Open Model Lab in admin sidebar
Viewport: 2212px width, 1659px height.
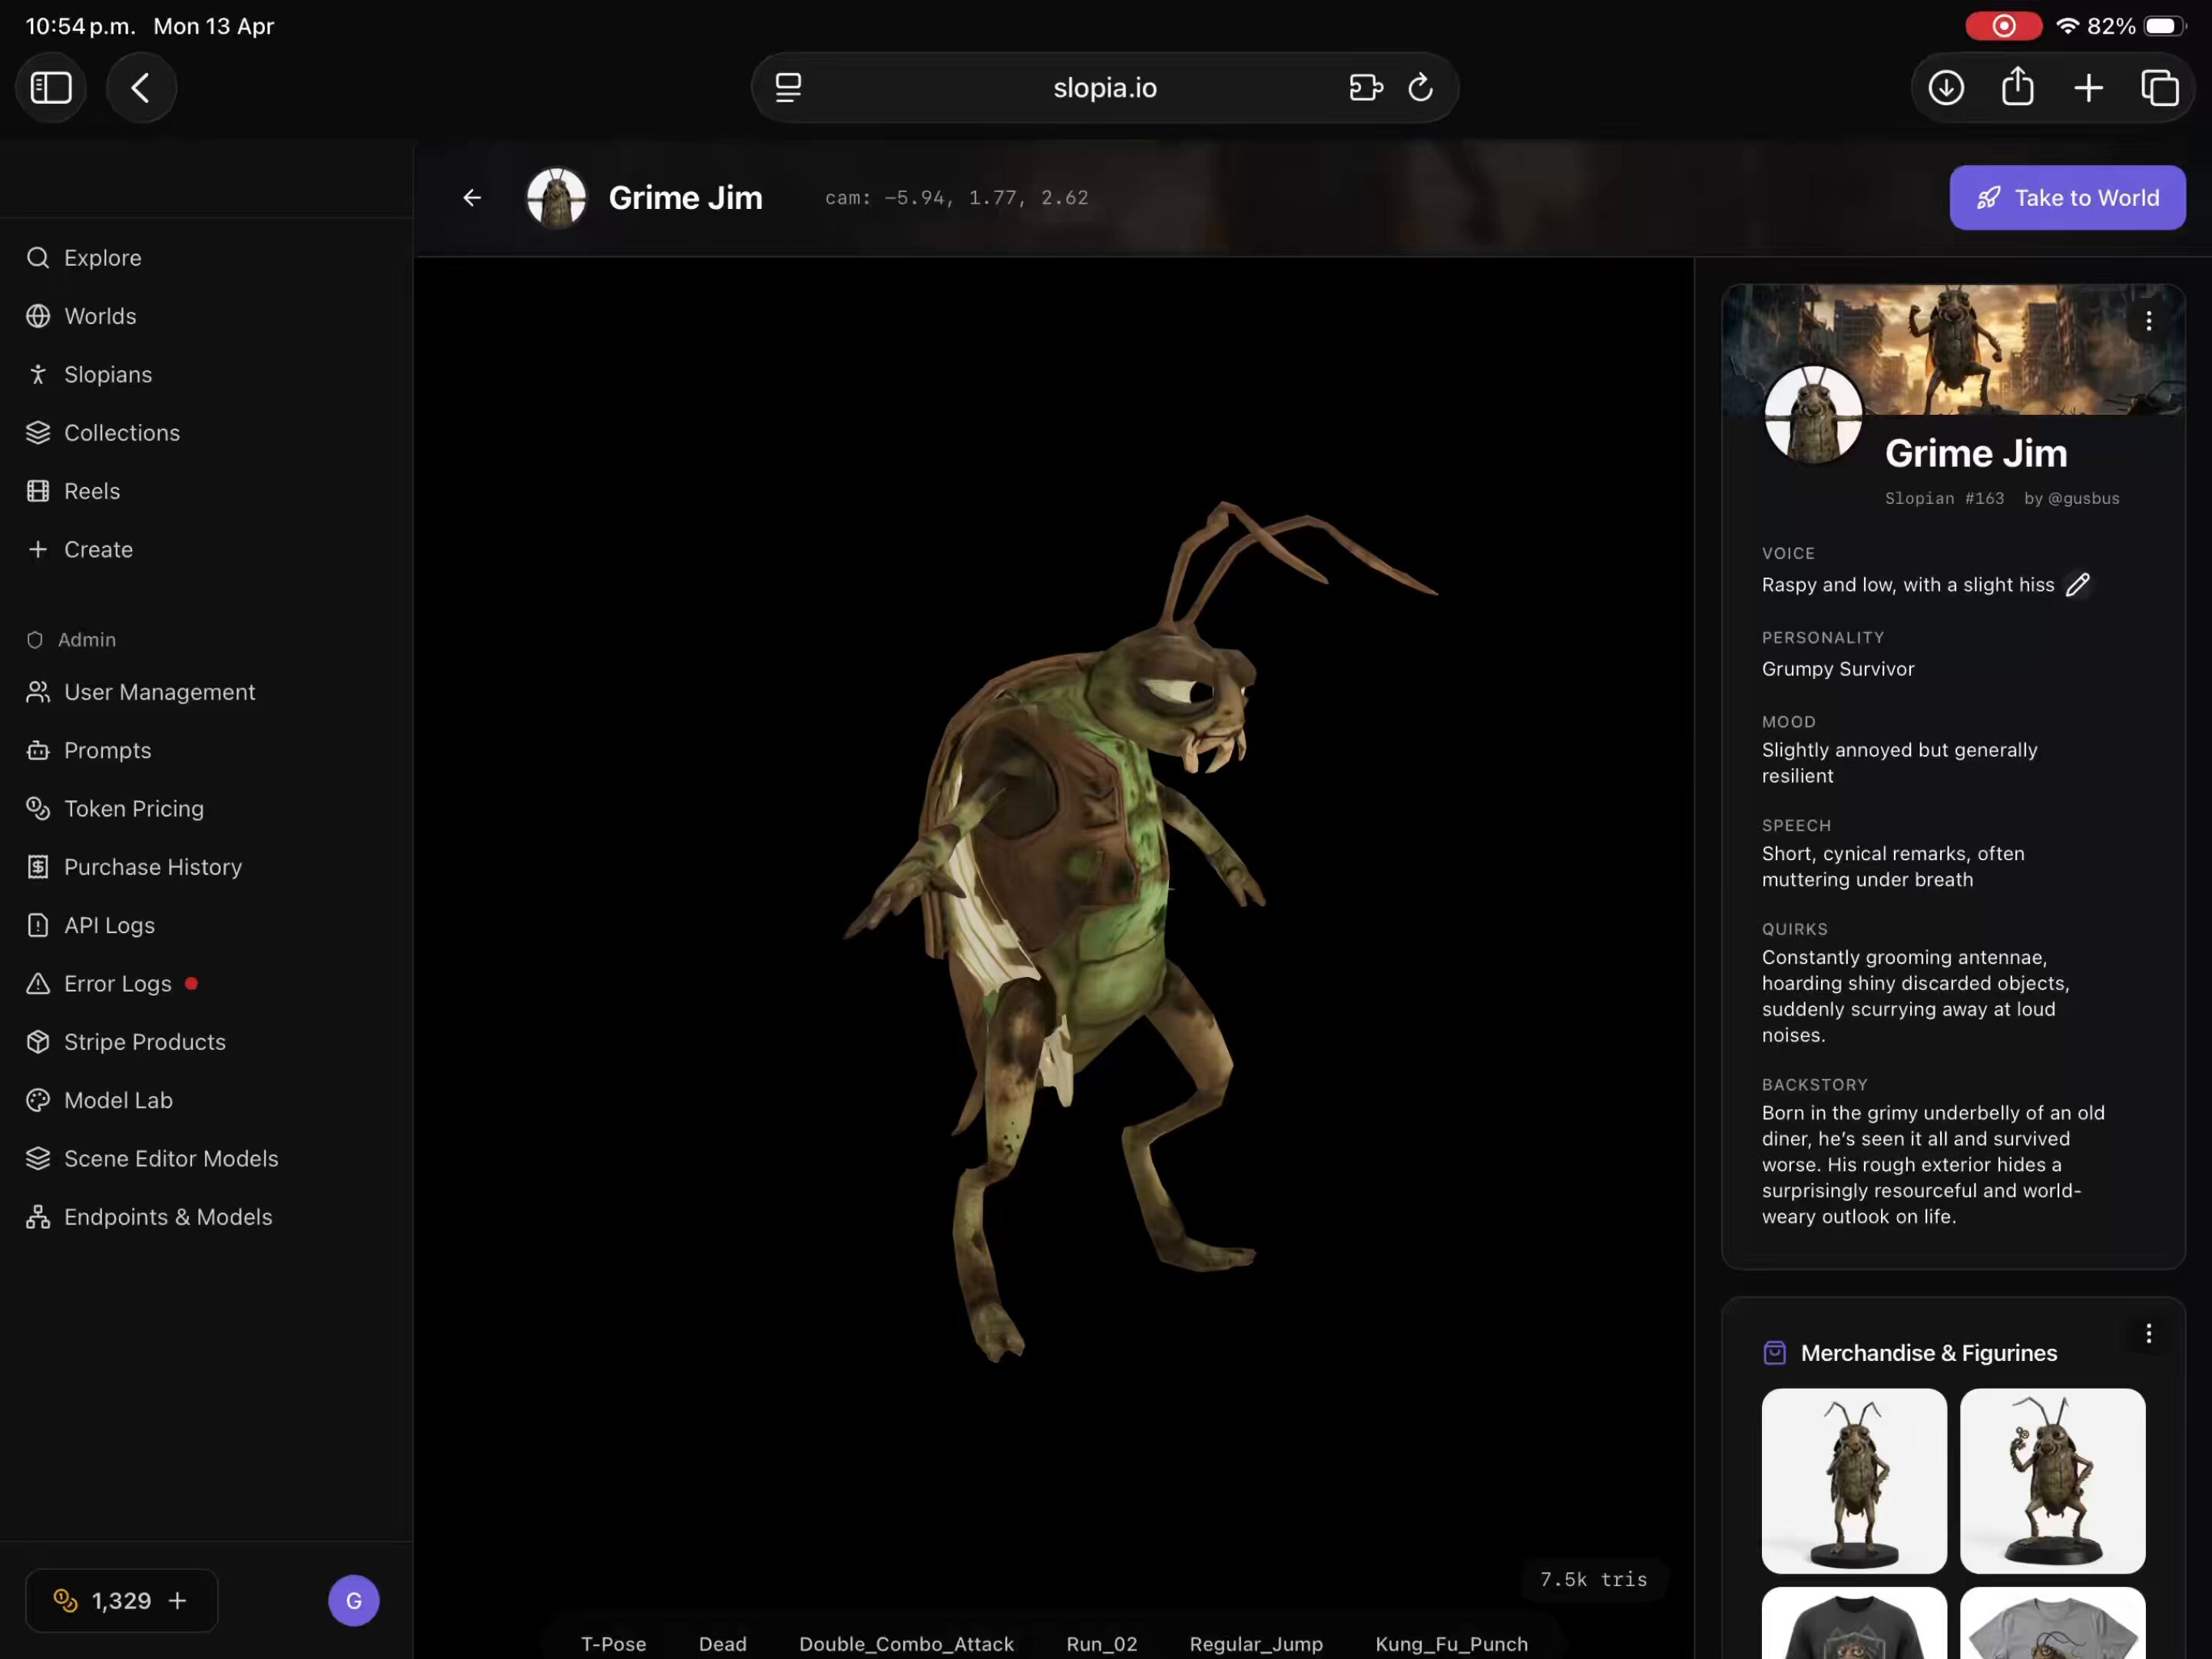(x=118, y=1101)
